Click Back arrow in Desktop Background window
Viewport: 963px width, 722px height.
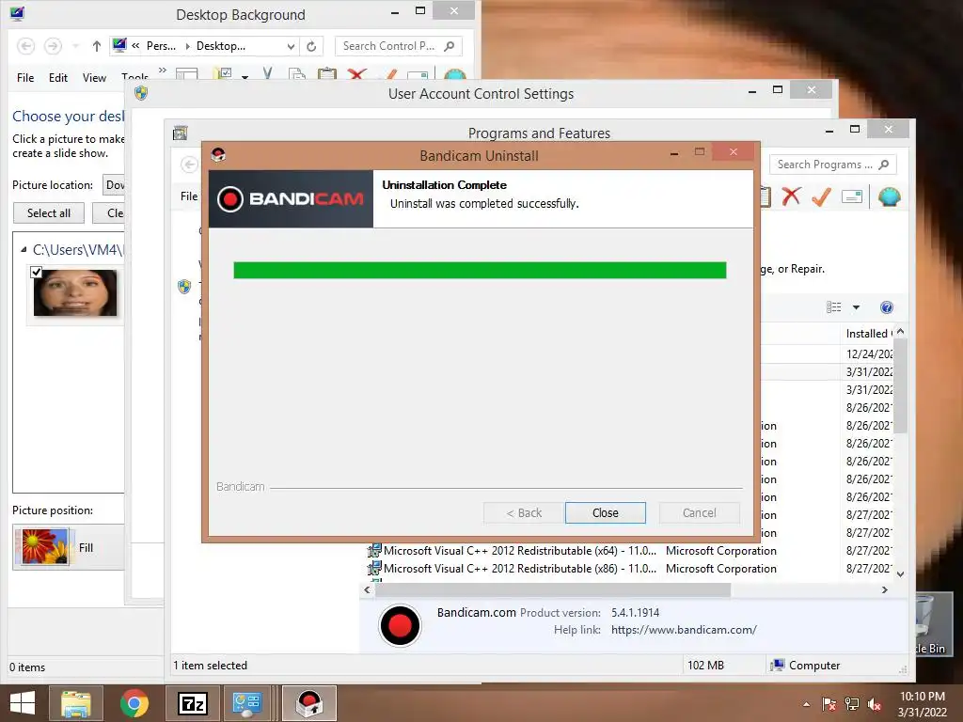[25, 46]
